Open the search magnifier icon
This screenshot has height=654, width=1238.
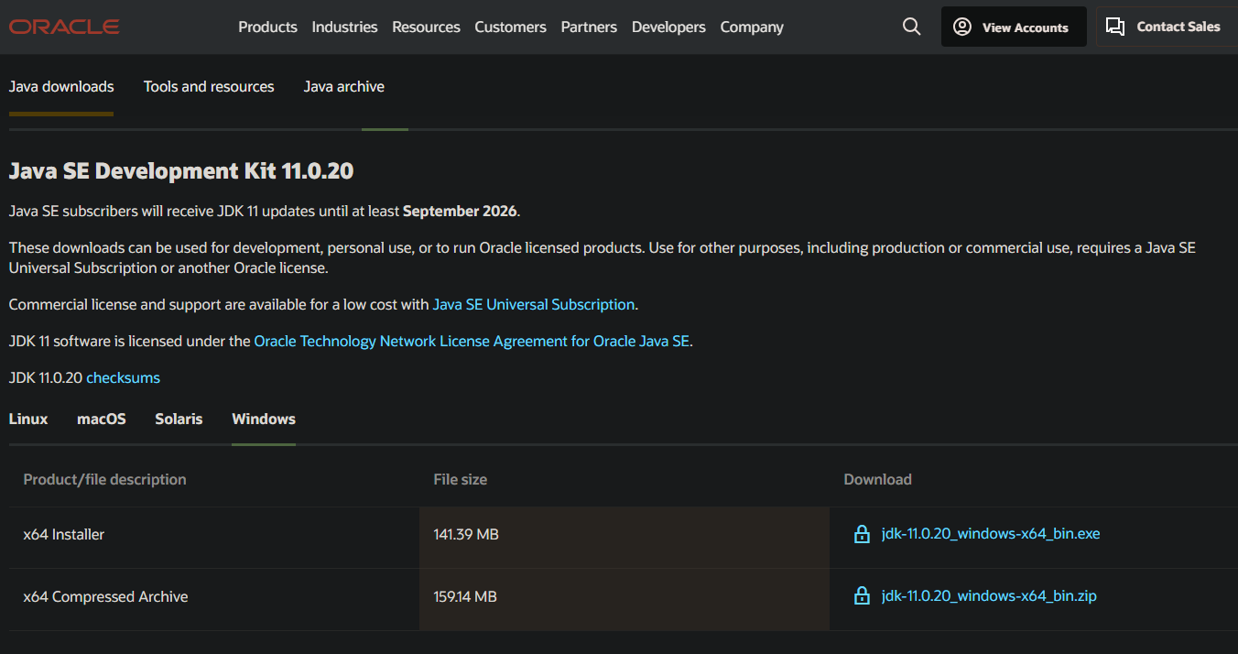911,27
